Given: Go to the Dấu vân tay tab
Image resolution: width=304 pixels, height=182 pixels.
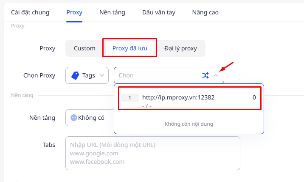Looking at the screenshot, I should (158, 12).
